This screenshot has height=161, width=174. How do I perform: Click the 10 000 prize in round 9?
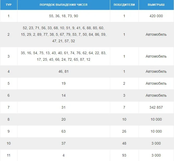coord(156,131)
